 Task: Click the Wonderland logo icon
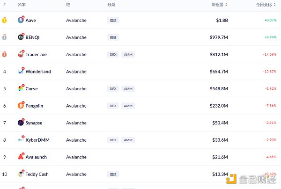[21, 72]
